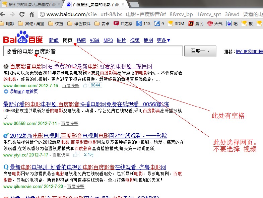Close the 百度搜索_要看的电影 tab
Image resolution: width=263 pixels, height=198 pixels.
(123, 5)
